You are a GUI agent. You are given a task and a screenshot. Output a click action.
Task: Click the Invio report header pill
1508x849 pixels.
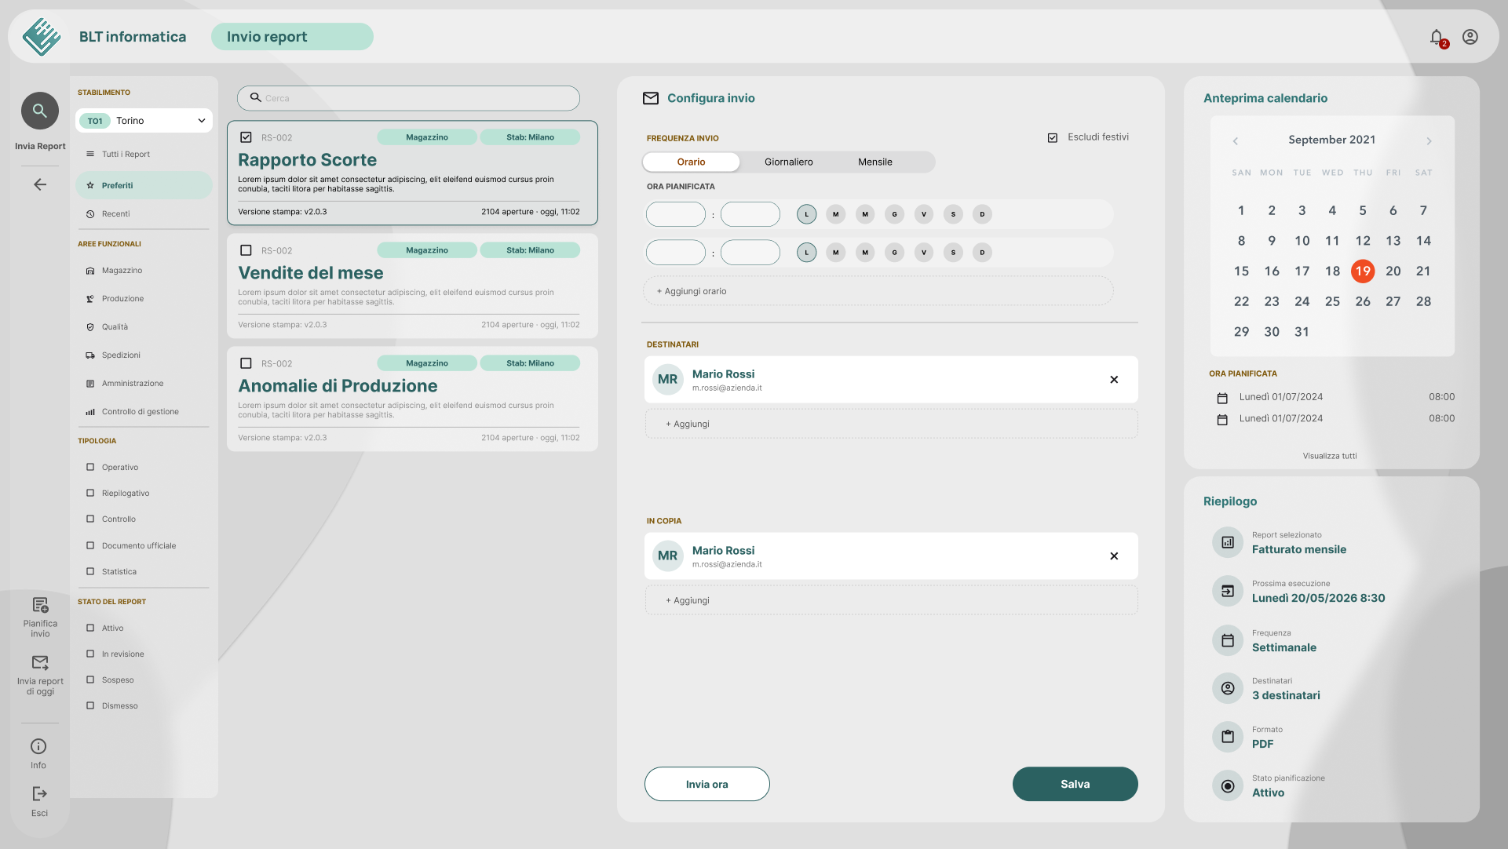click(292, 37)
